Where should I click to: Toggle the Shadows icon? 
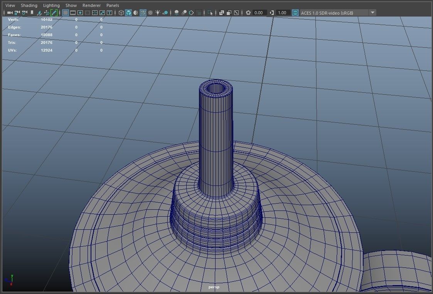point(165,13)
